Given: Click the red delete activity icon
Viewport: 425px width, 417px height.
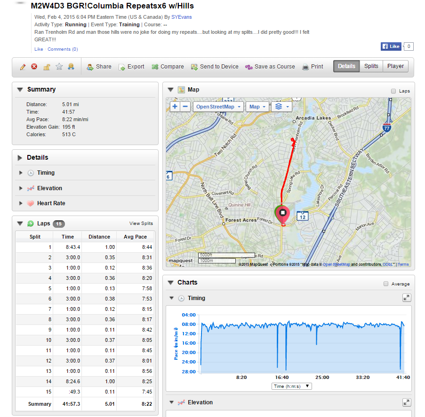Looking at the screenshot, I should pyautogui.click(x=34, y=67).
